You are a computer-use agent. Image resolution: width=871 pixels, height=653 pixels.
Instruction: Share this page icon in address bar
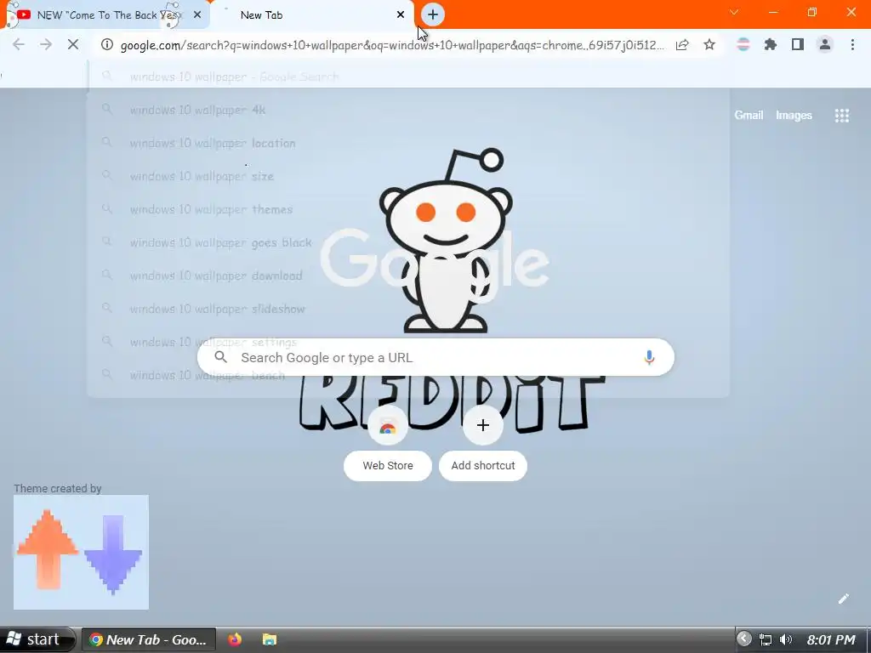pyautogui.click(x=682, y=44)
